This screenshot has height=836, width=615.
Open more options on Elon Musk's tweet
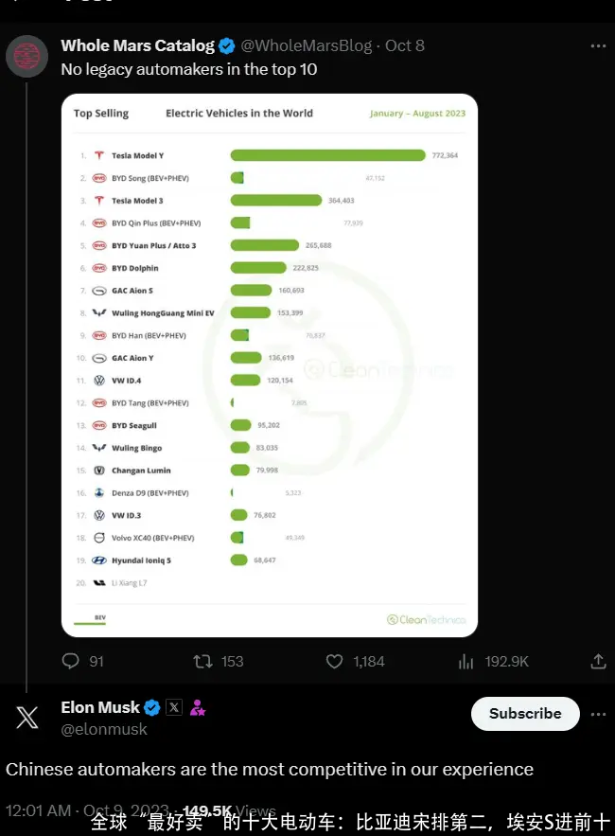click(x=597, y=713)
